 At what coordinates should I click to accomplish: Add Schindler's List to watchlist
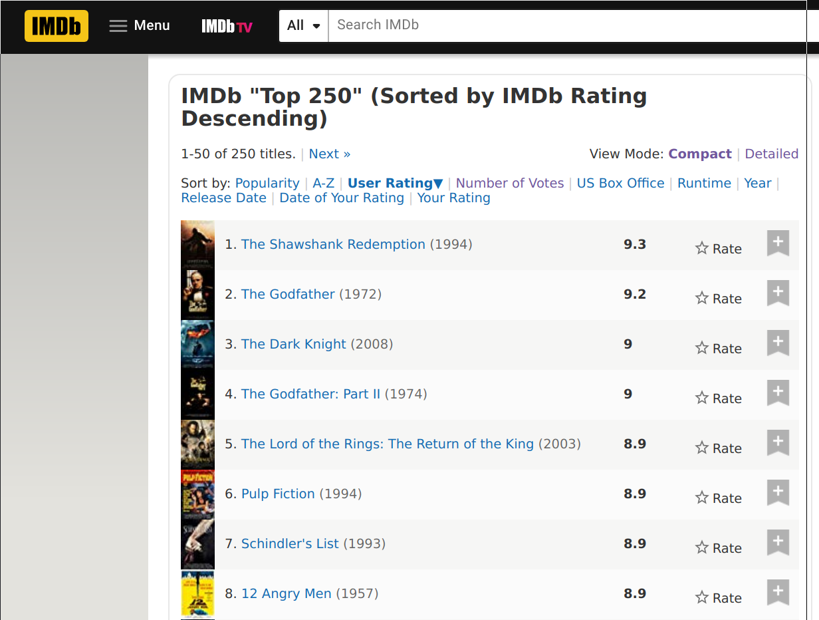tap(778, 542)
